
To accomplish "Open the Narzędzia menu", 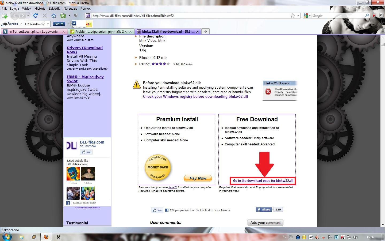I will click(71, 9).
